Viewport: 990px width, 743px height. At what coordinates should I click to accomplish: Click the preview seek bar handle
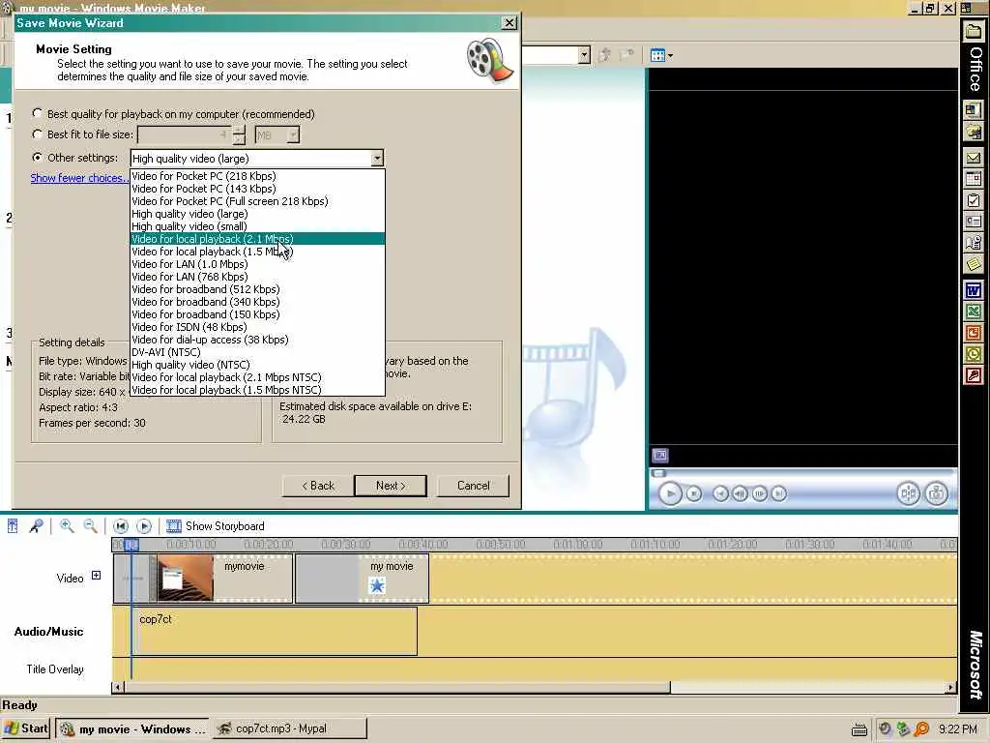click(659, 473)
